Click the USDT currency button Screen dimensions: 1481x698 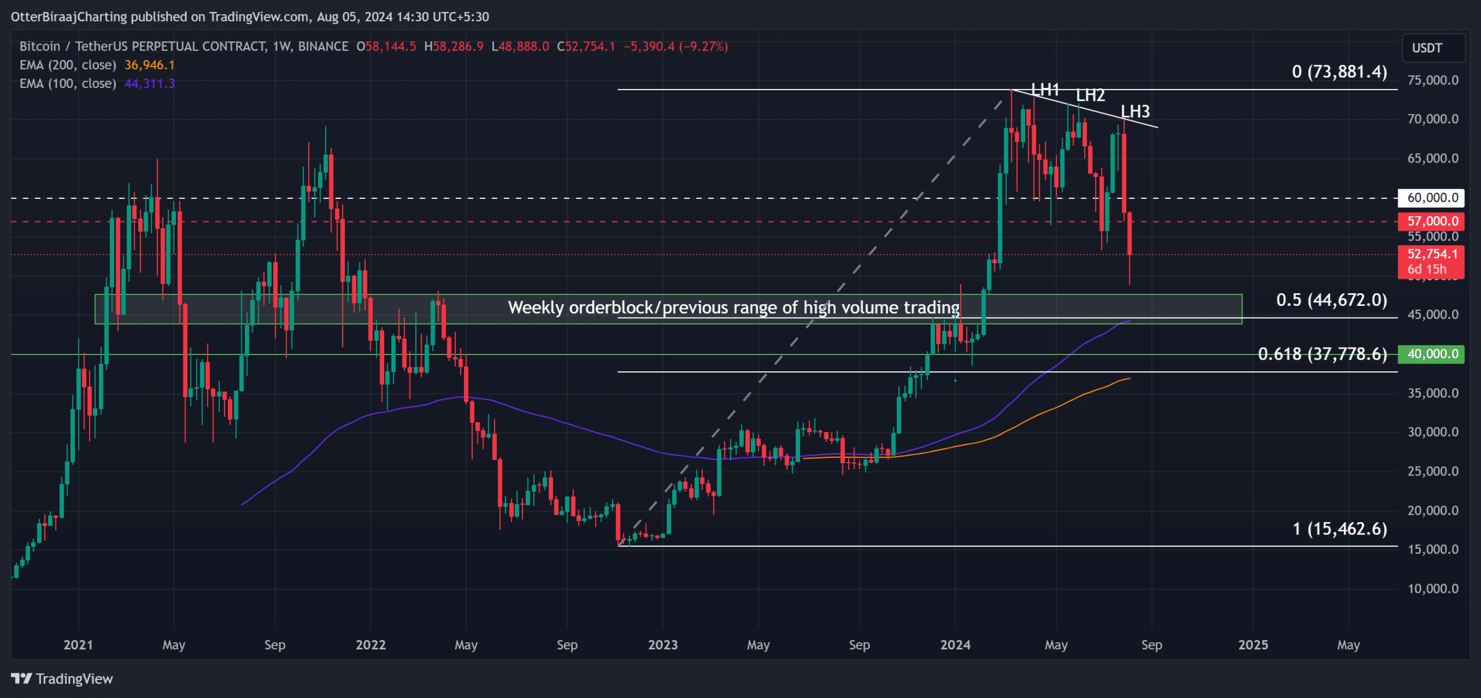[1432, 48]
